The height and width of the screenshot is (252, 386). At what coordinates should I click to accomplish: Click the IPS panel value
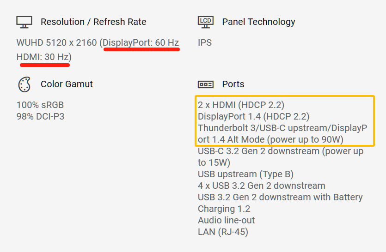205,43
